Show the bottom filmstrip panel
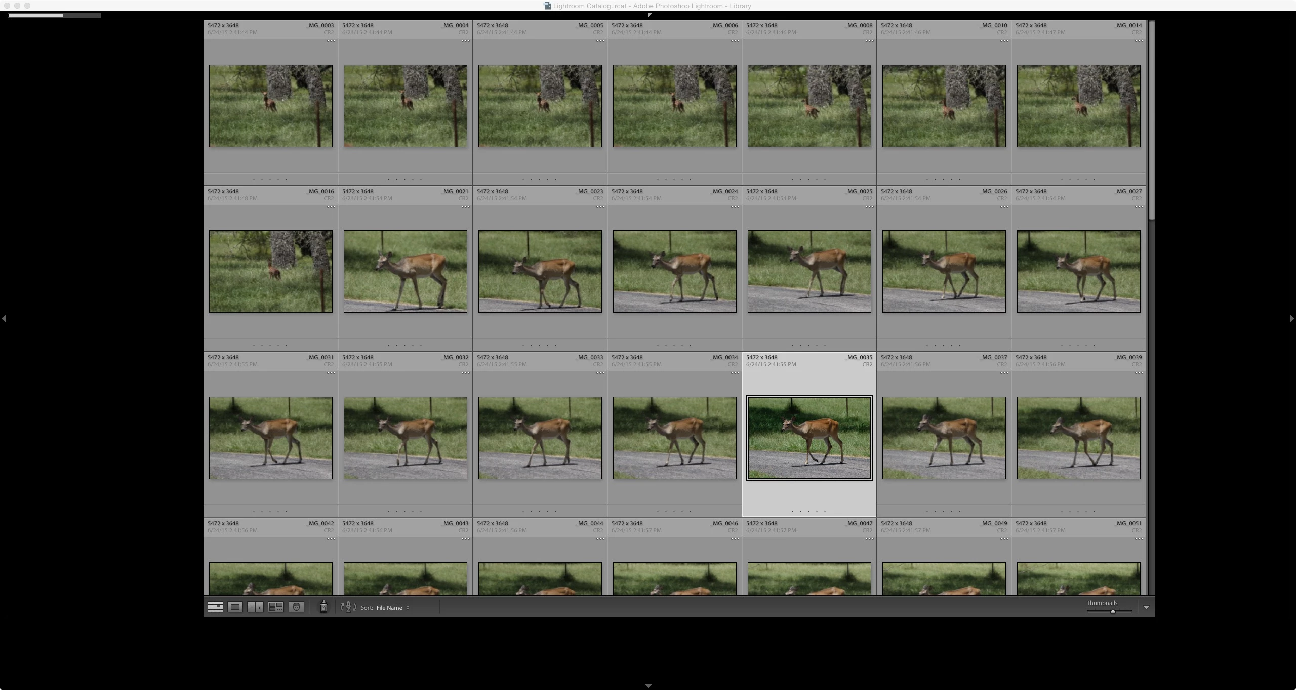 coord(648,686)
